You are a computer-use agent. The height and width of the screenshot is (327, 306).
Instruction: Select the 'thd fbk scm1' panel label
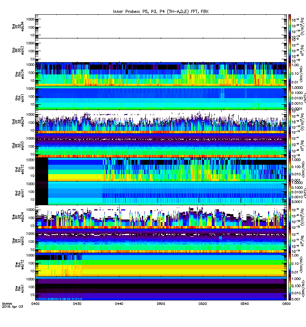point(20,193)
